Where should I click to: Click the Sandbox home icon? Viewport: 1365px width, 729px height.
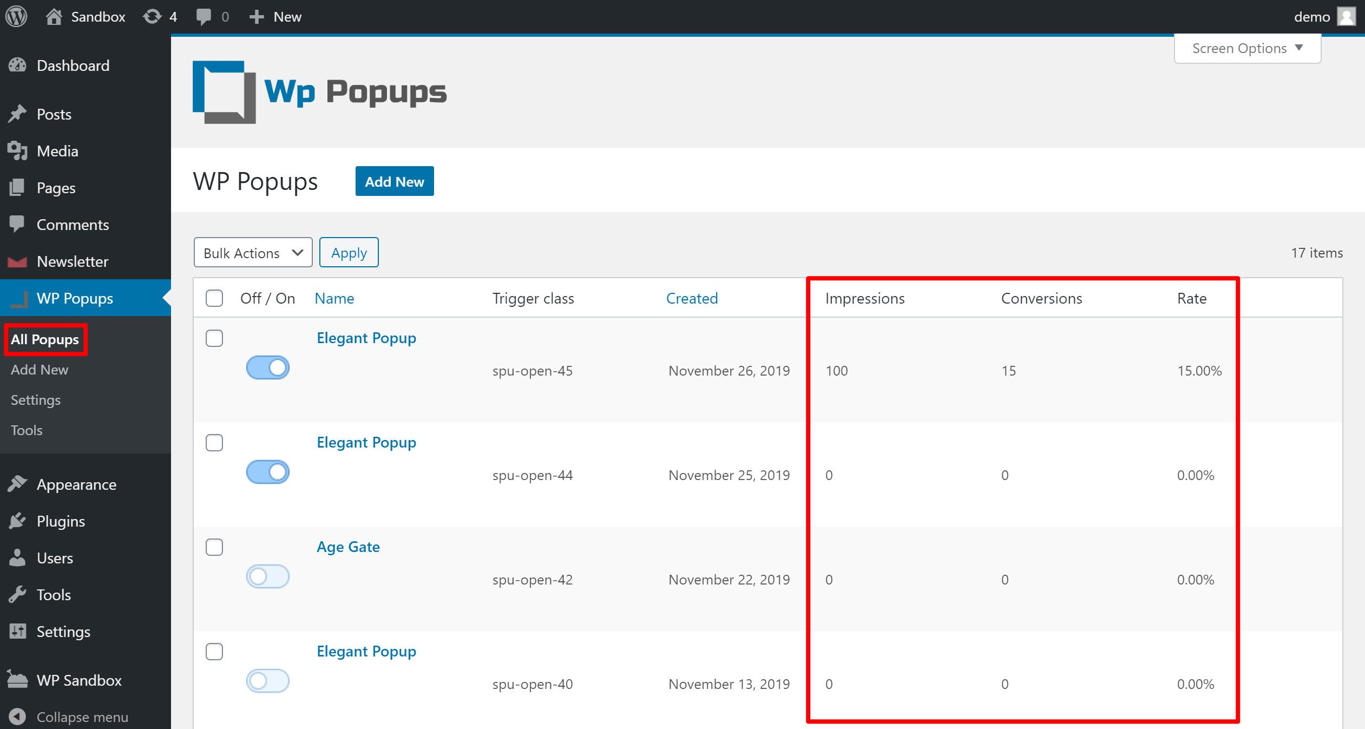pyautogui.click(x=54, y=17)
